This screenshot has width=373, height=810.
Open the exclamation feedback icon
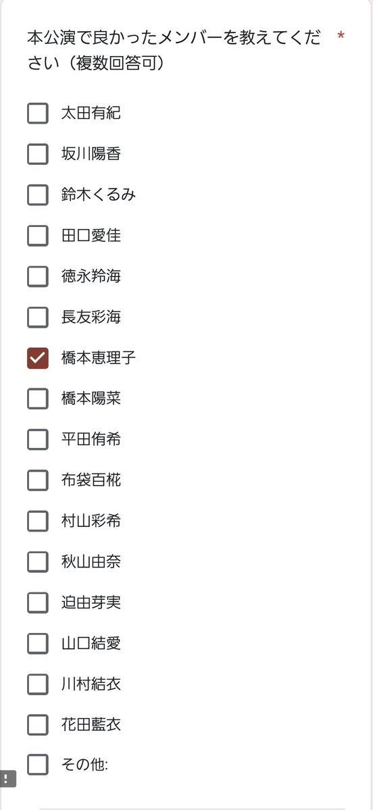(7, 779)
